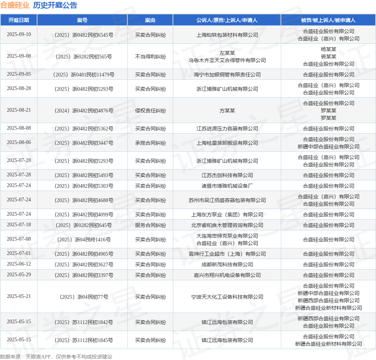This screenshot has width=376, height=360.
Task: Click date cell 2025-08-28
Action: point(19,88)
